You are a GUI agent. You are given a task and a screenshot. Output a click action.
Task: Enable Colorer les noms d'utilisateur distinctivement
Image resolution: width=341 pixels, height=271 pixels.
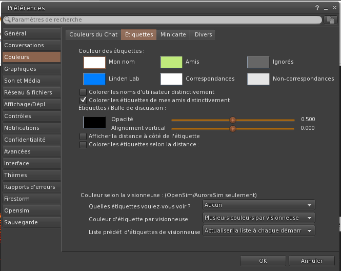pyautogui.click(x=83, y=92)
